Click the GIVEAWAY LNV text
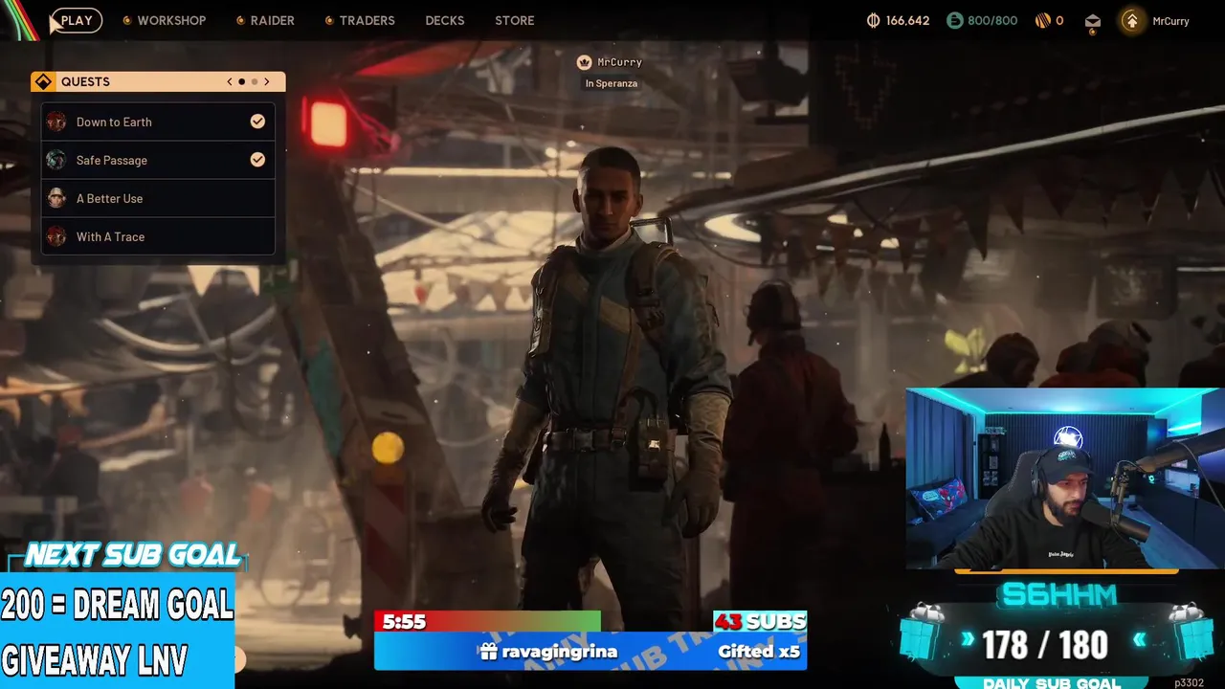 click(x=94, y=659)
